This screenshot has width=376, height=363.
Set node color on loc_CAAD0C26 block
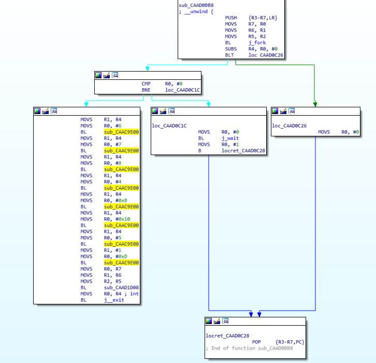pos(275,111)
